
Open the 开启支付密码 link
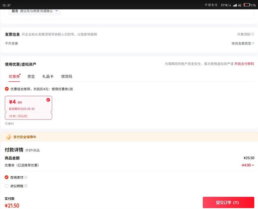coord(244,64)
